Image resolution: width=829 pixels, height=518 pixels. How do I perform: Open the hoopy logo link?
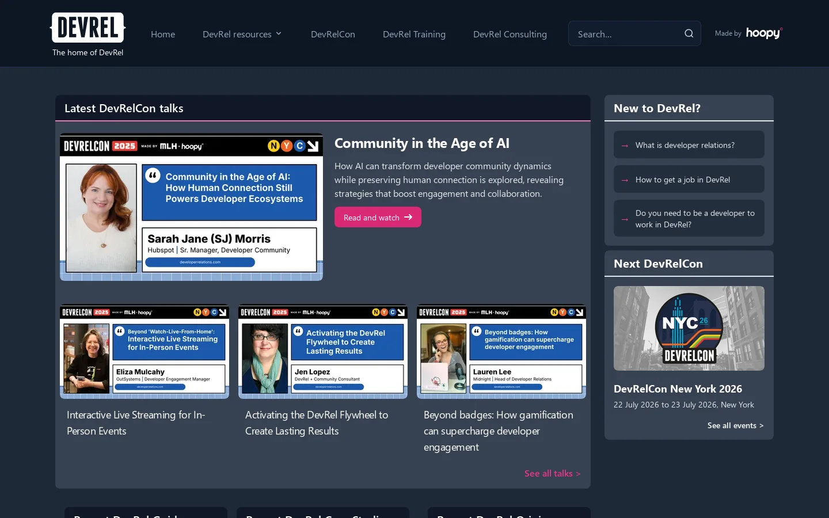764,33
